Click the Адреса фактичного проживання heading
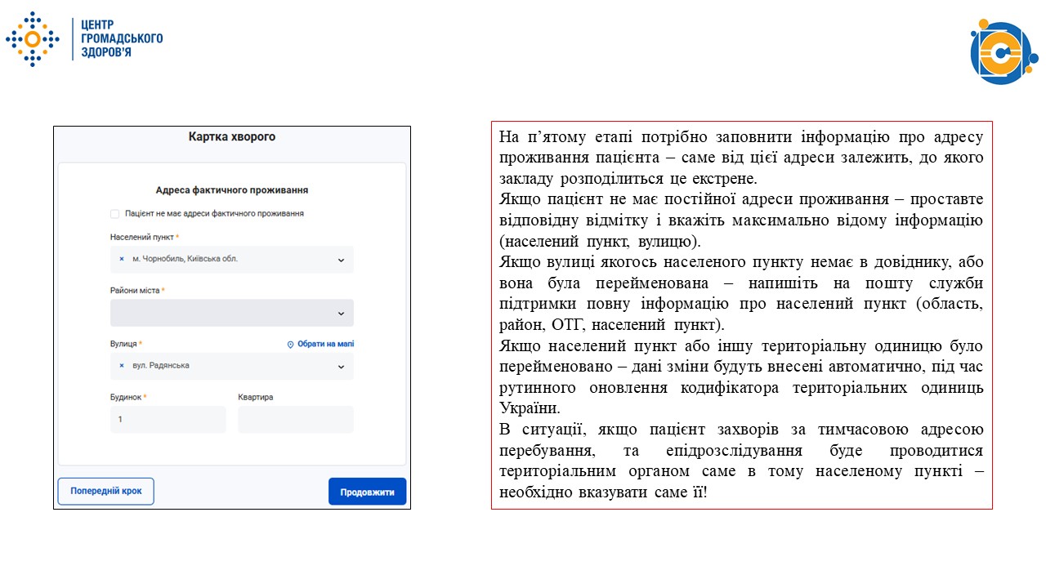The height and width of the screenshot is (588, 1046). [231, 189]
